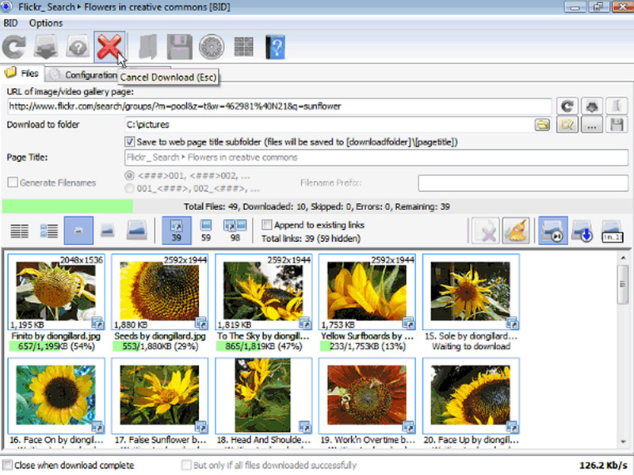
Task: Switch to the Files tab
Action: coord(22,73)
